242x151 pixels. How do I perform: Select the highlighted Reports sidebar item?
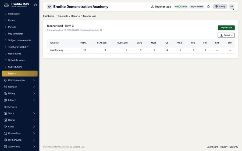(x=20, y=74)
